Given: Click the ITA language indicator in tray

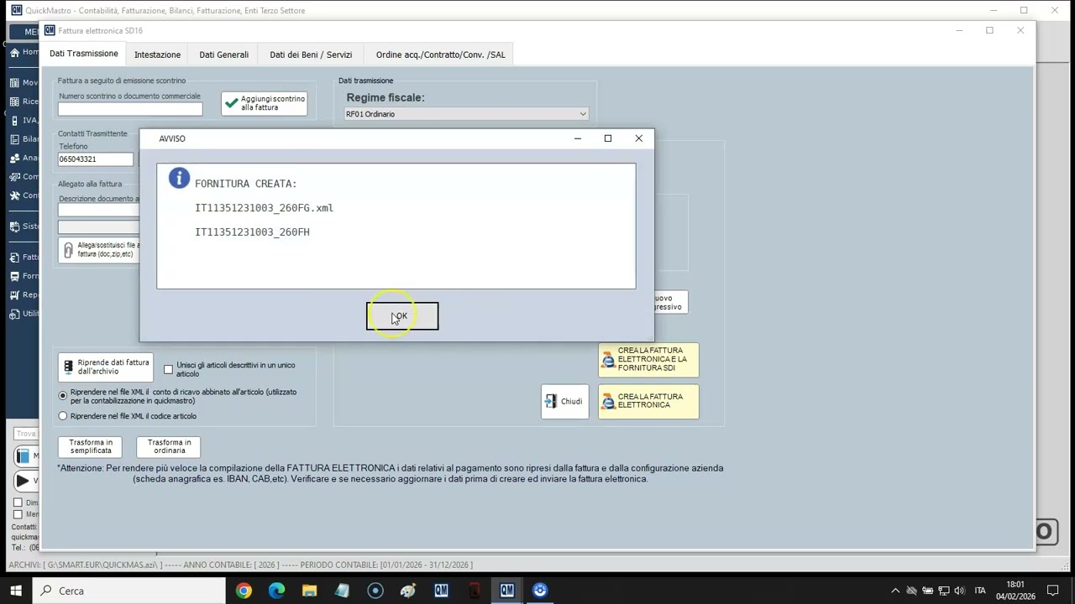Looking at the screenshot, I should (x=979, y=591).
